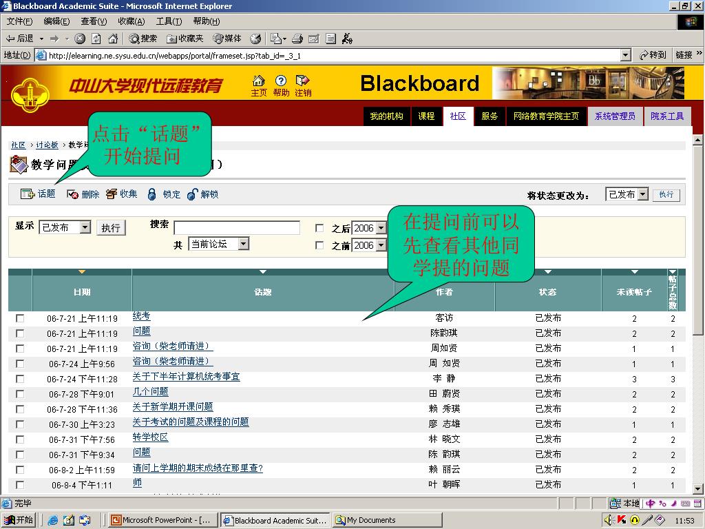The width and height of the screenshot is (705, 529).
Task: Click 执行 next to 将状态更改为 dropdown
Action: (x=666, y=195)
